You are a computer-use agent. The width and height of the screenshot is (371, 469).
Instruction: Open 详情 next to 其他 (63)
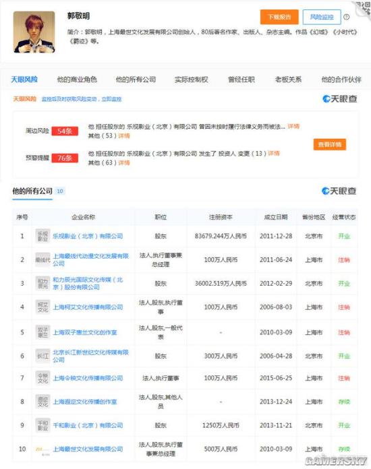pyautogui.click(x=124, y=162)
